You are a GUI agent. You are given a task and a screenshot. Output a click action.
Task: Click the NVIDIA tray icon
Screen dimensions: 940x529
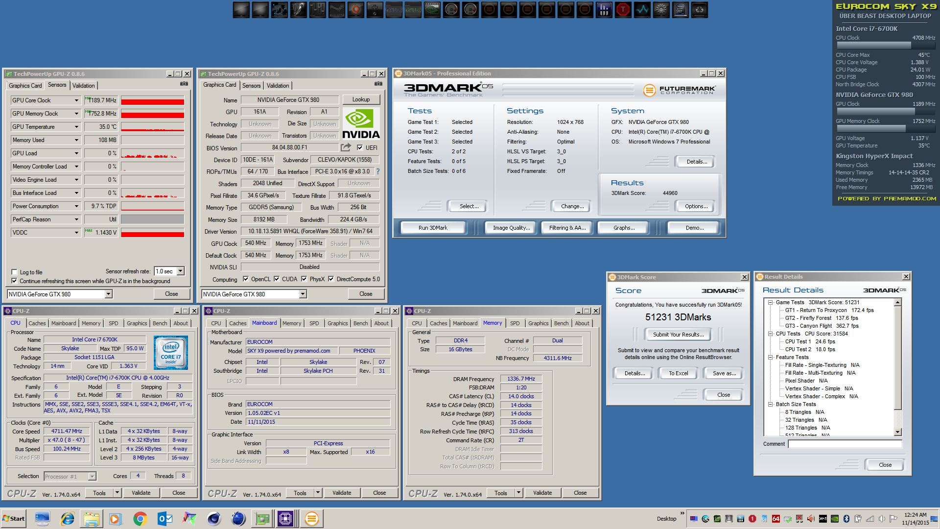point(835,519)
